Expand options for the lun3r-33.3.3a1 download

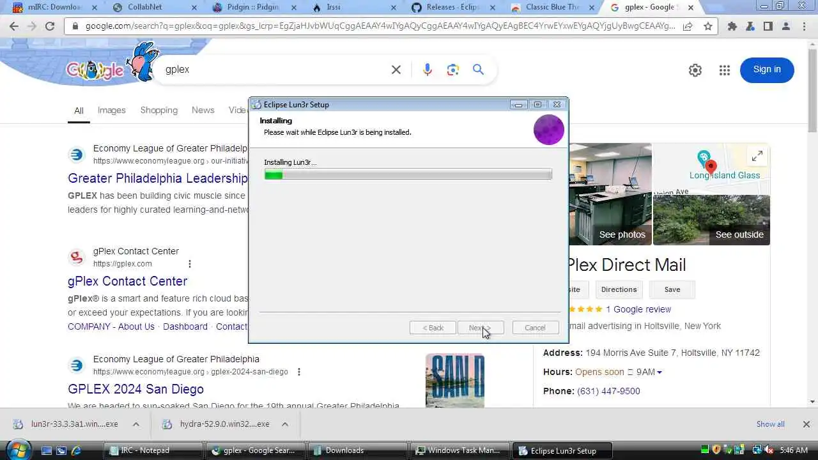coord(136,424)
